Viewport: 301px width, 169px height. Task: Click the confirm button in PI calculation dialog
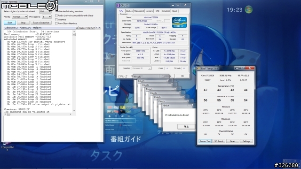click(186, 126)
